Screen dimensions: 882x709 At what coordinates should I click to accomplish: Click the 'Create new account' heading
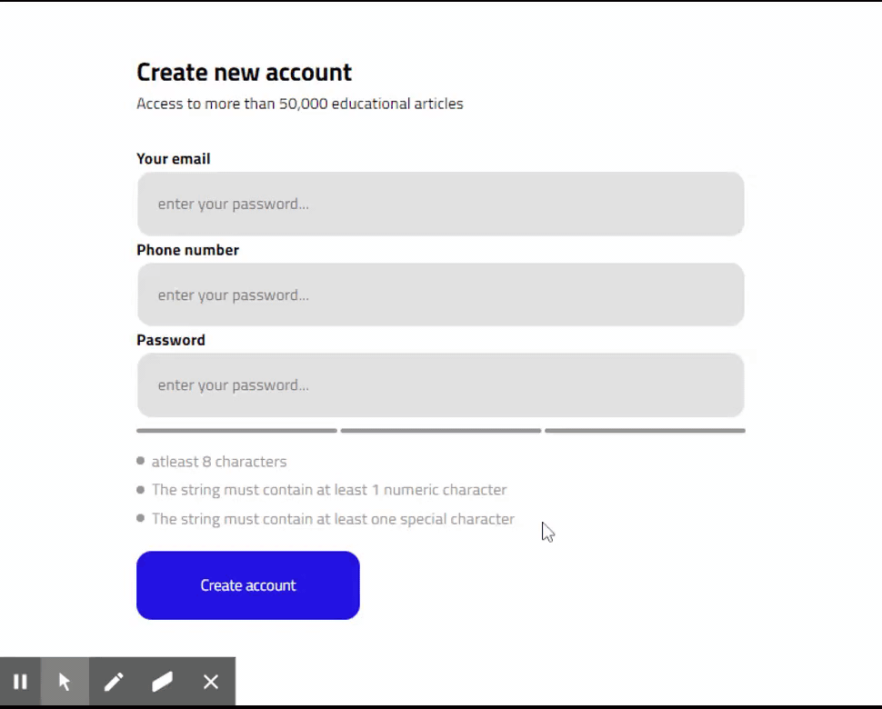click(244, 72)
